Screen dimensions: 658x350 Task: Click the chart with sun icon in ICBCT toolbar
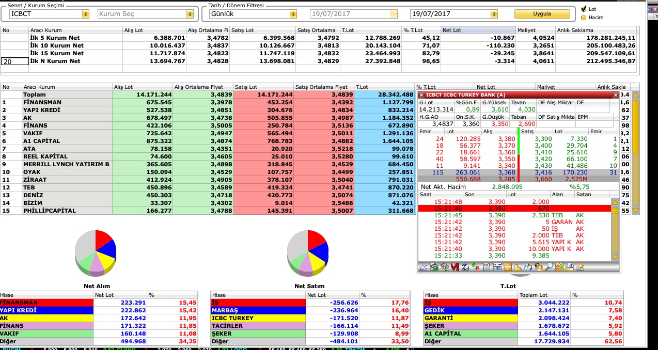(x=580, y=267)
